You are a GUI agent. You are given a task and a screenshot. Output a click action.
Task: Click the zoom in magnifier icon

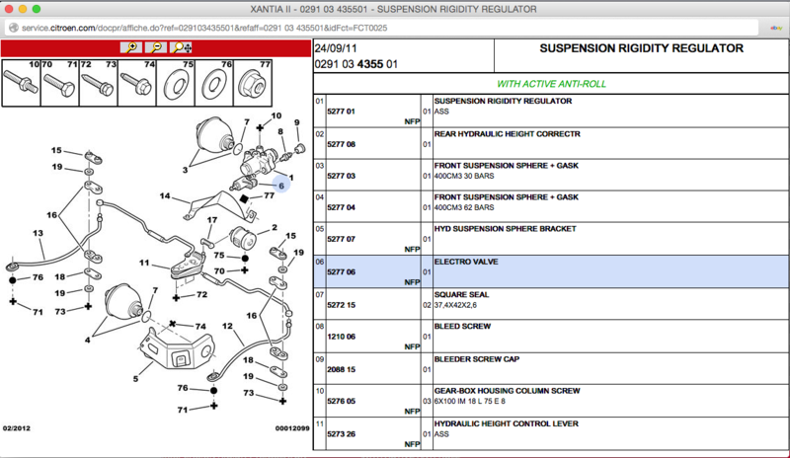[131, 47]
